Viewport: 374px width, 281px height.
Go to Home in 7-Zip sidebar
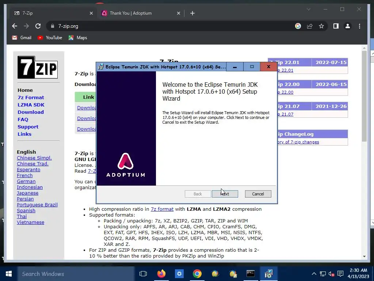click(25, 90)
